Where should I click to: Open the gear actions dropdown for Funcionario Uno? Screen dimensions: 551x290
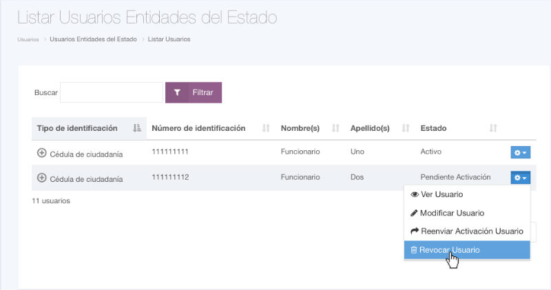point(520,152)
